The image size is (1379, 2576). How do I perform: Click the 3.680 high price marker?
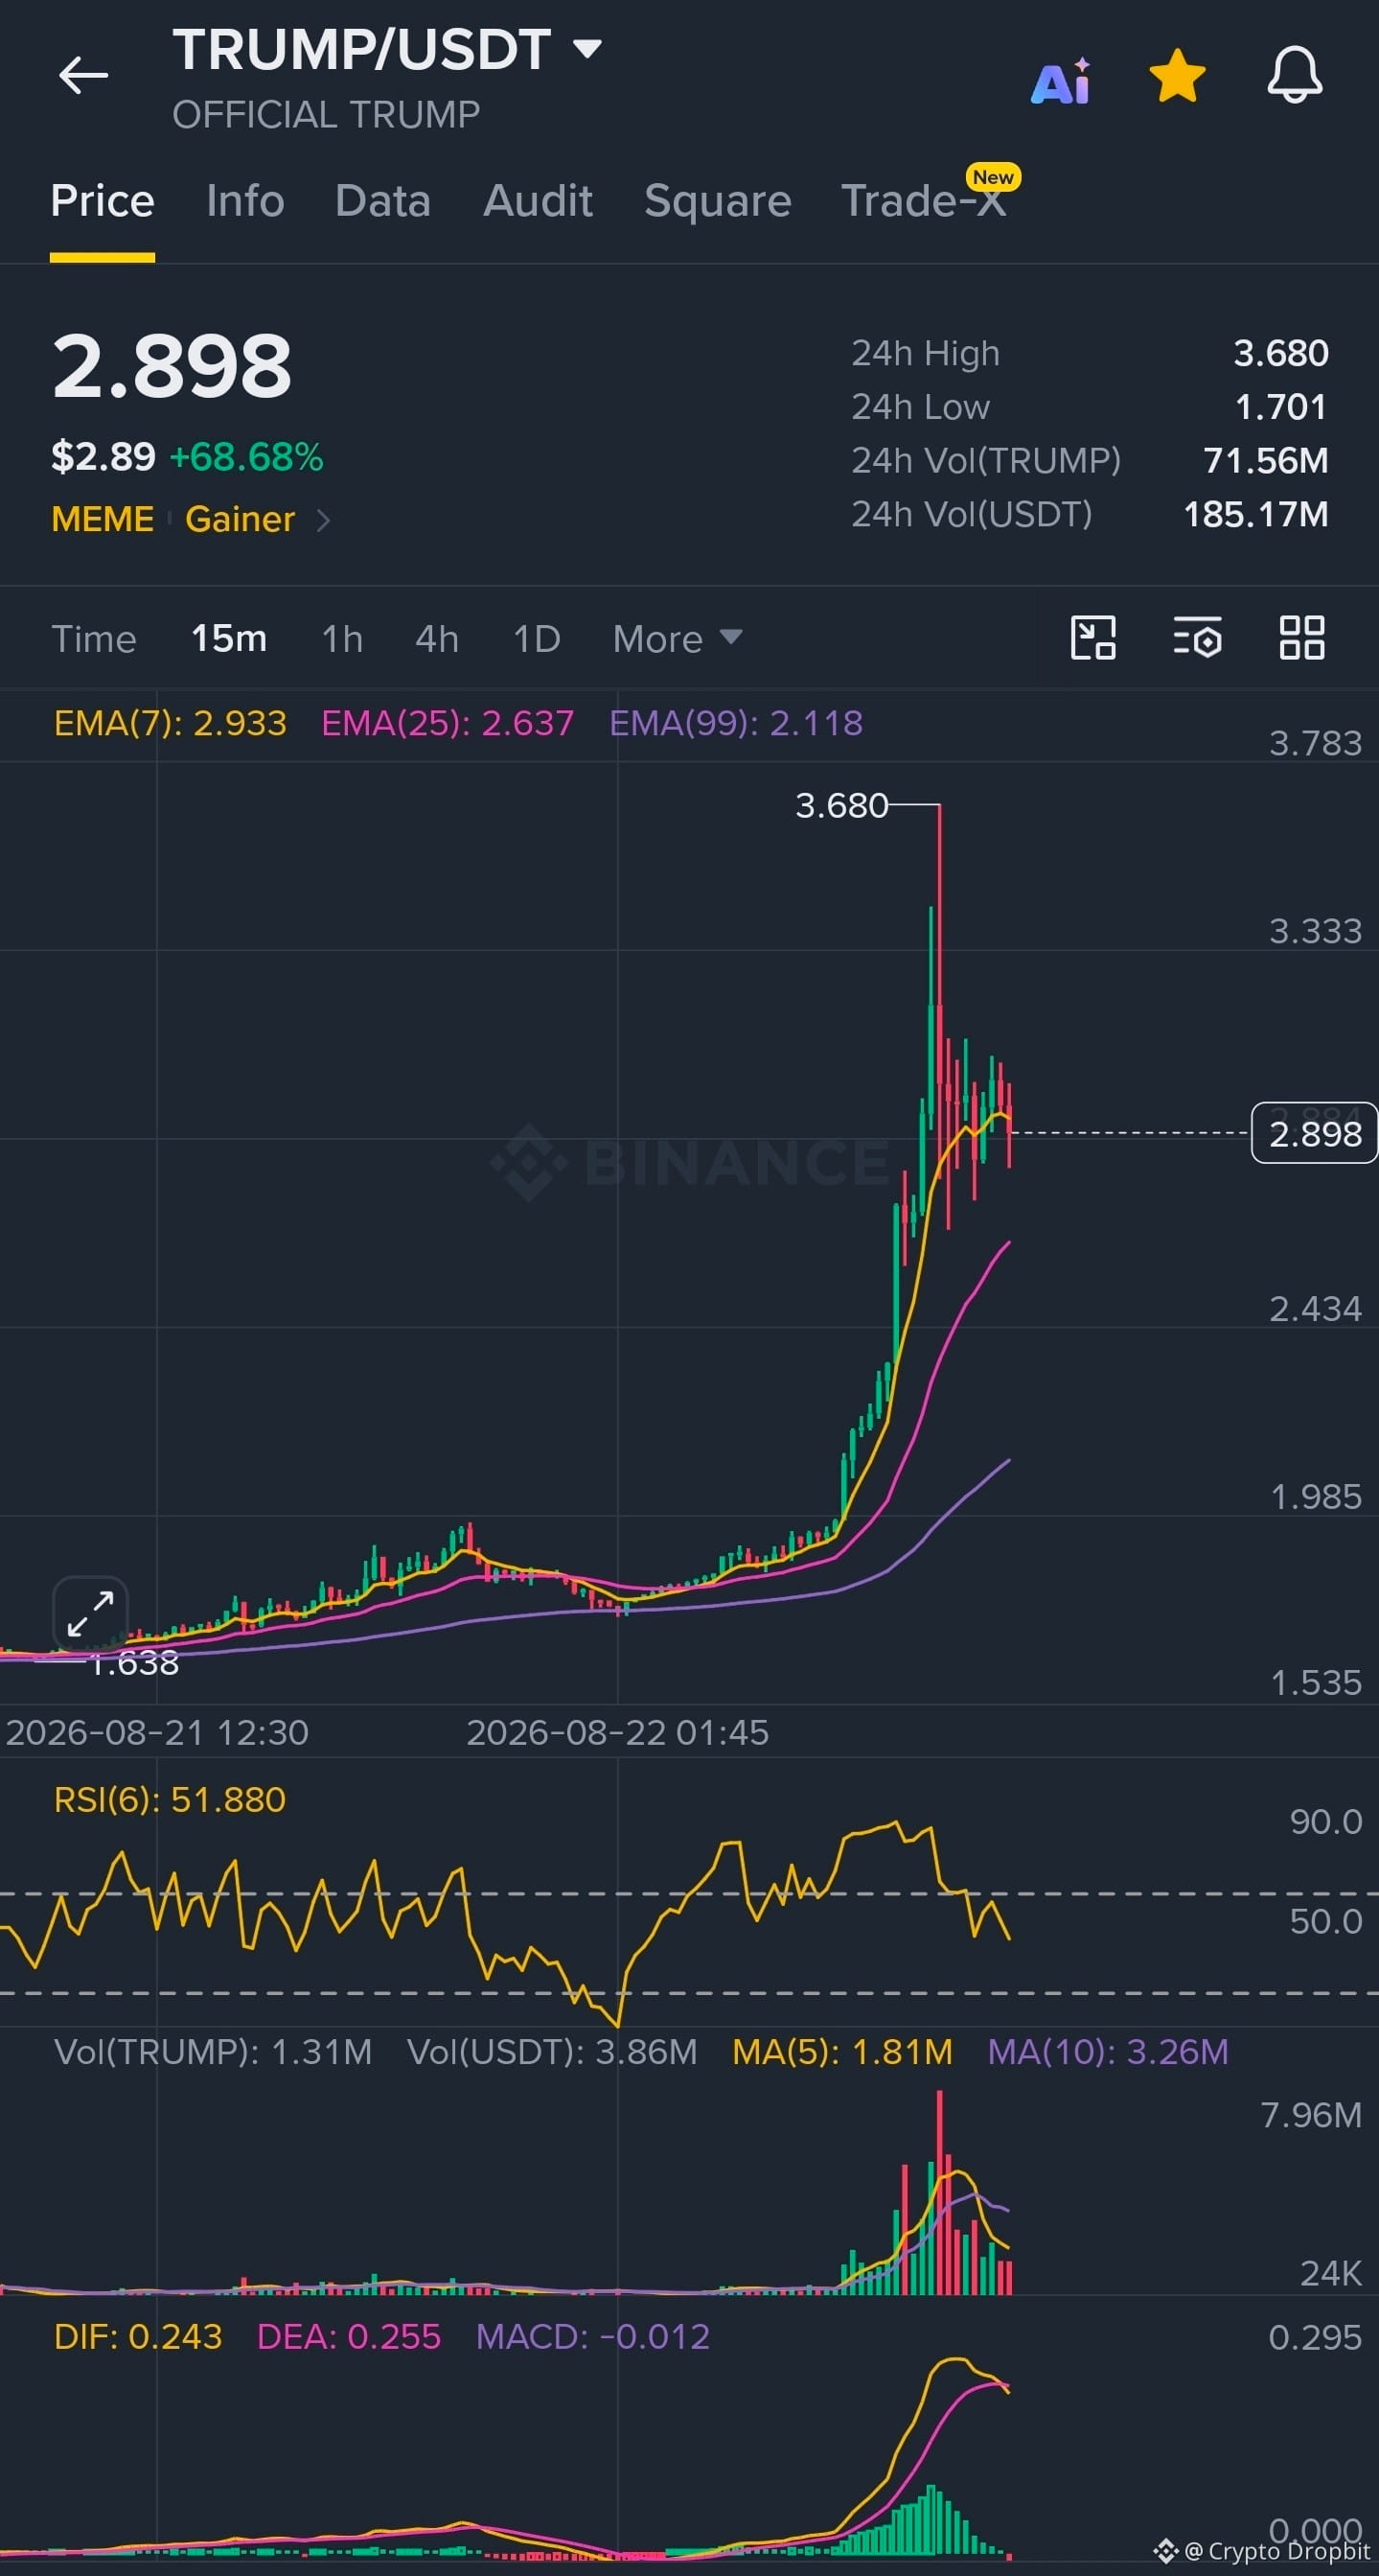(841, 805)
